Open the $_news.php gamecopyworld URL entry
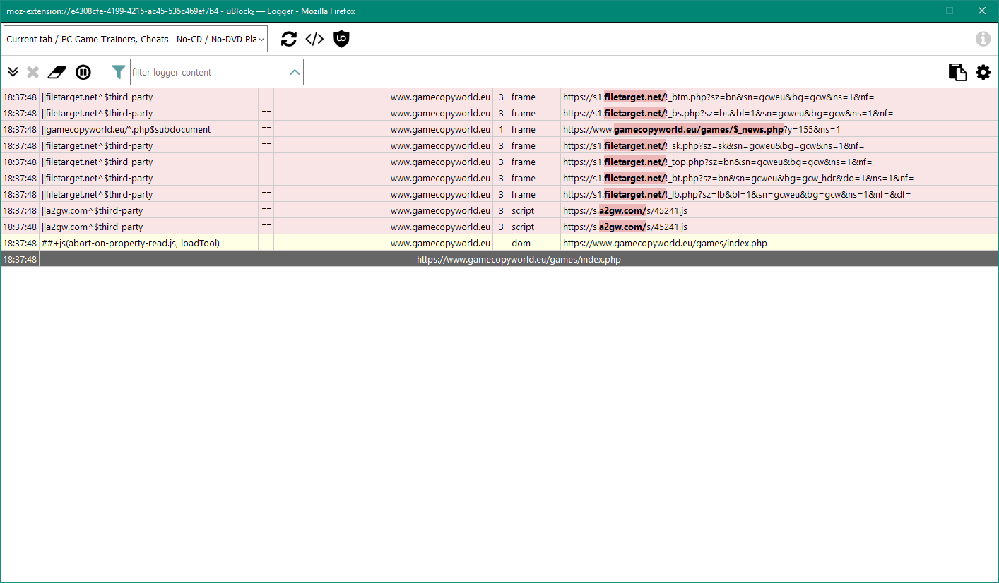The width and height of the screenshot is (999, 583). click(702, 129)
